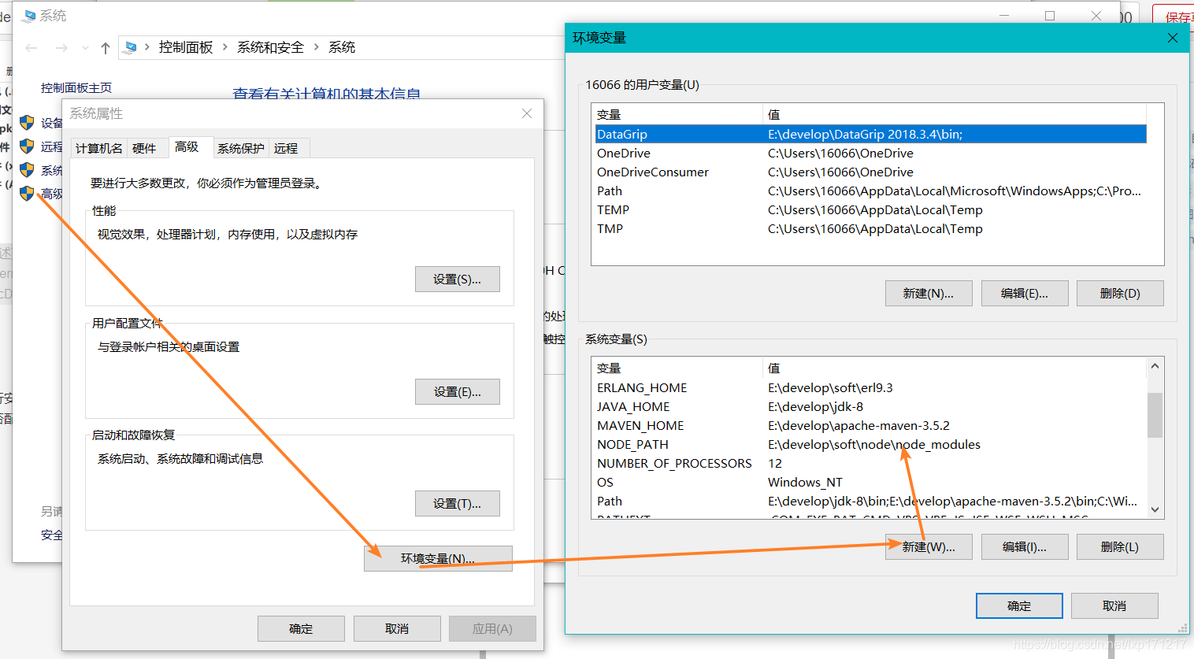Click the 系统 shield icon in the sidebar
This screenshot has width=1194, height=659.
coord(28,170)
